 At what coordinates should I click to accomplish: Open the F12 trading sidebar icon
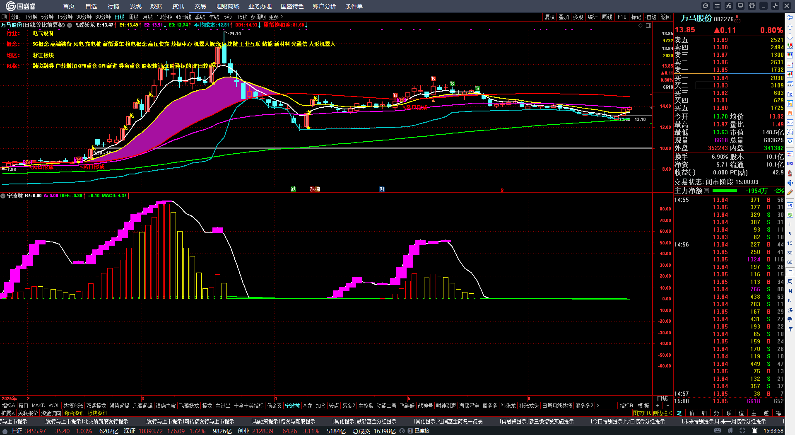(x=790, y=123)
